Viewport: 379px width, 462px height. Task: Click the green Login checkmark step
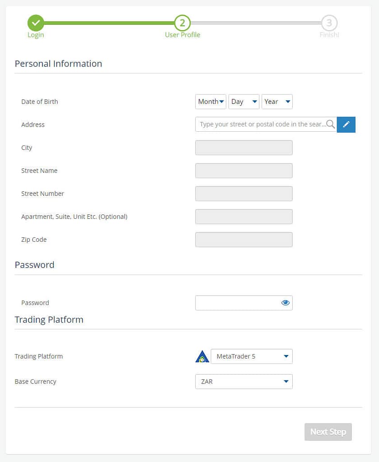tap(36, 23)
